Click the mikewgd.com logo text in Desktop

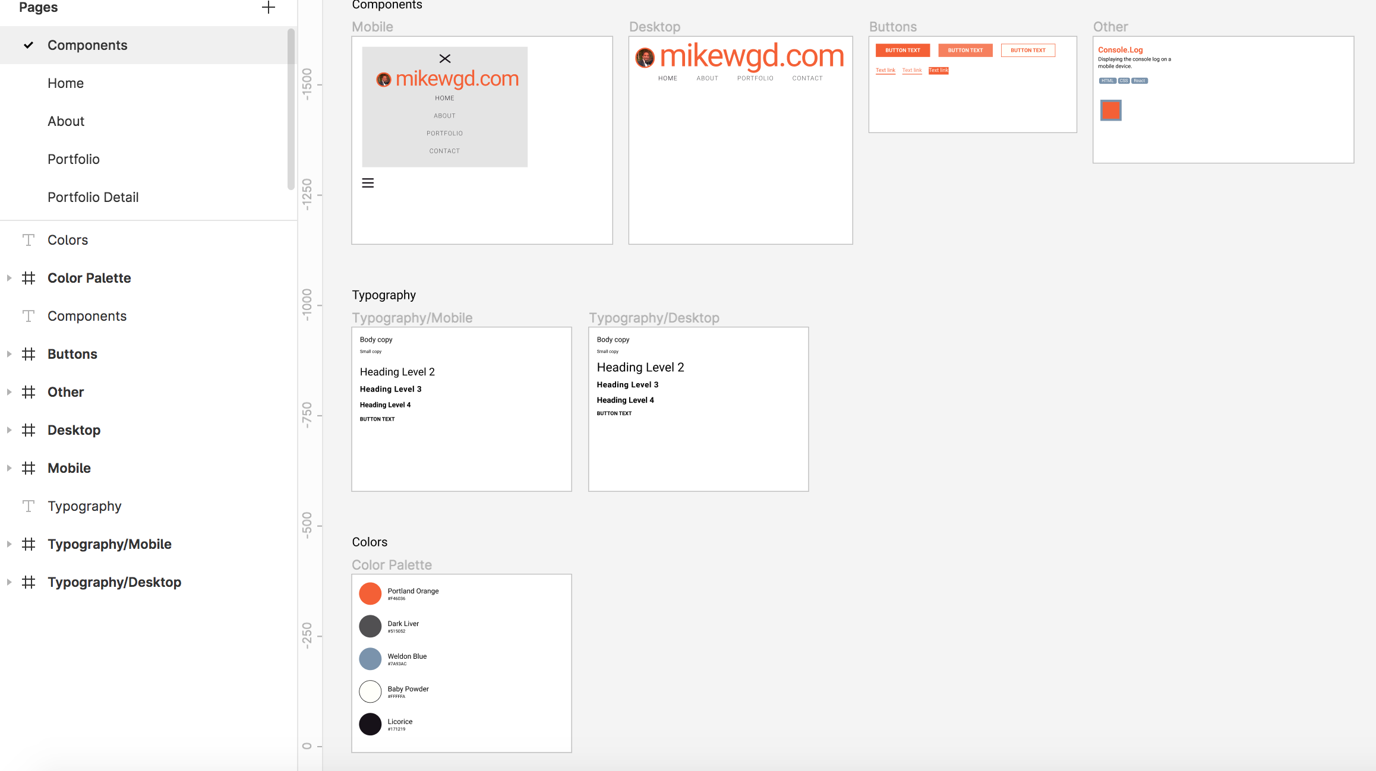coord(752,56)
